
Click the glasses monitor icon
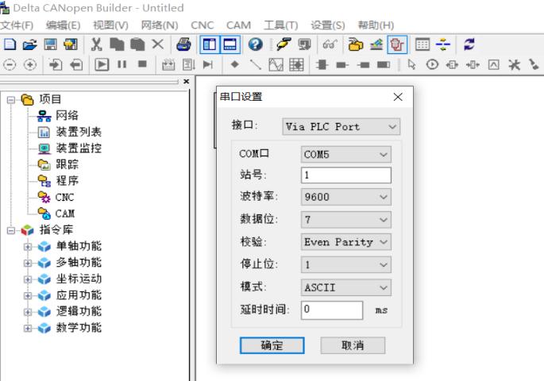click(330, 44)
